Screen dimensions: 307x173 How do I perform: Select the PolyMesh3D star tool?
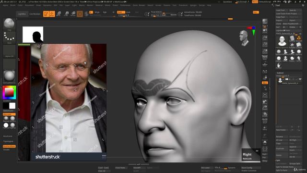coord(292,45)
